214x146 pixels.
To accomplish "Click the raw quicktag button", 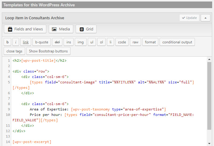I will [x=135, y=42].
